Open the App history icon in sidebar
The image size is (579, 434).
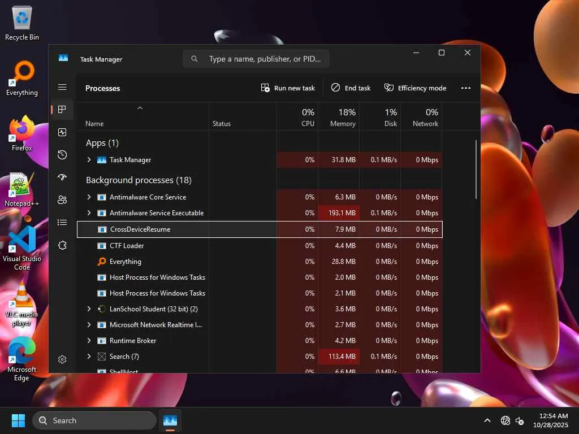click(62, 155)
